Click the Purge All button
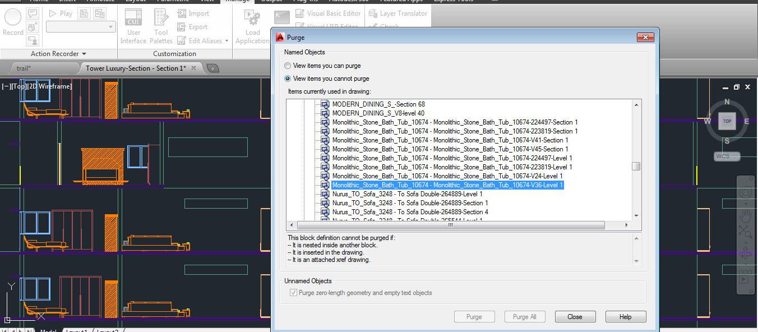 click(x=525, y=317)
